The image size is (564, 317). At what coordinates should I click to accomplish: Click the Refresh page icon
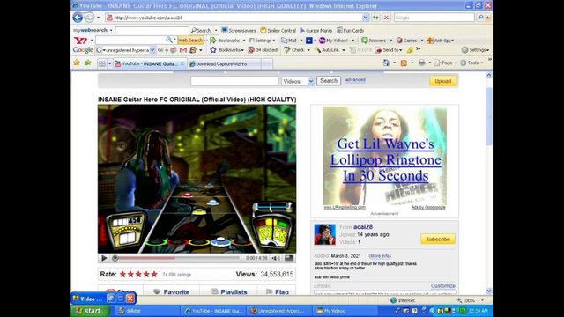375,18
